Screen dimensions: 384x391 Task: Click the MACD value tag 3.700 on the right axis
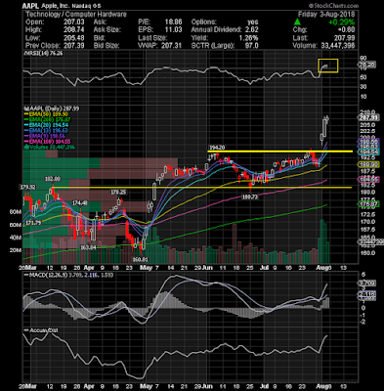click(367, 282)
